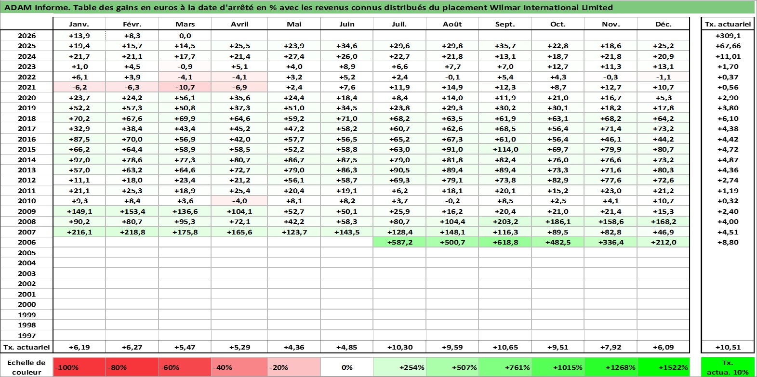This screenshot has width=757, height=377.
Task: Click the +203,2 cell in September 2008
Action: (505, 221)
